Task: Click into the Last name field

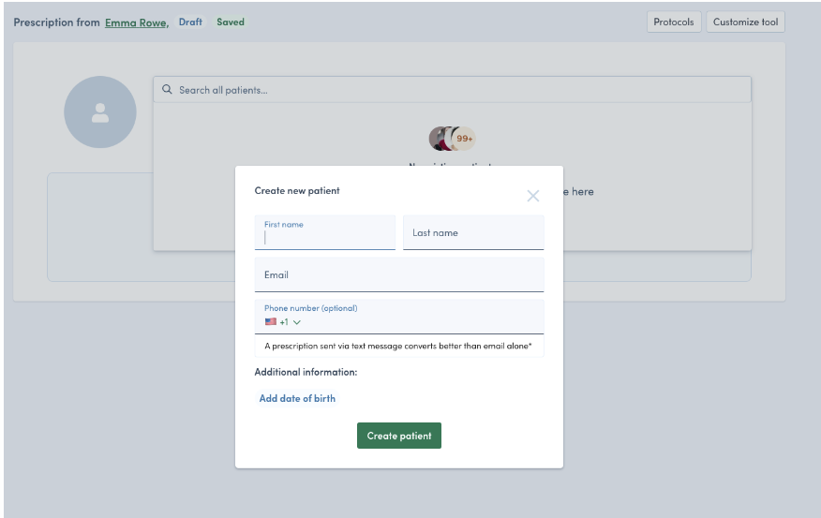Action: coord(473,232)
